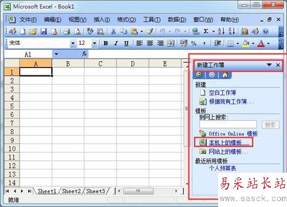Expand the Name Box dropdown arrow

tap(56, 54)
